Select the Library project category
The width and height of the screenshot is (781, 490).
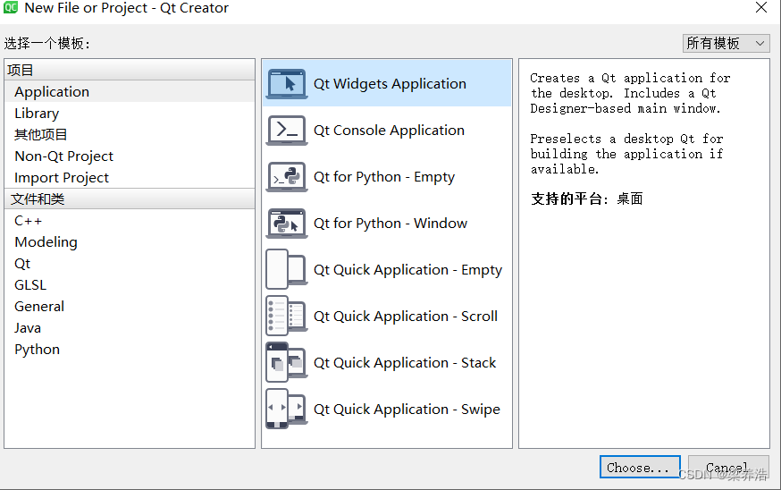(37, 114)
